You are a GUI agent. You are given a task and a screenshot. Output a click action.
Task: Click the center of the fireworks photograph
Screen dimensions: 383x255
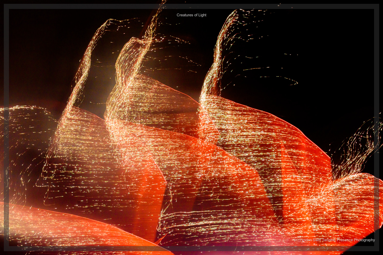click(x=192, y=127)
